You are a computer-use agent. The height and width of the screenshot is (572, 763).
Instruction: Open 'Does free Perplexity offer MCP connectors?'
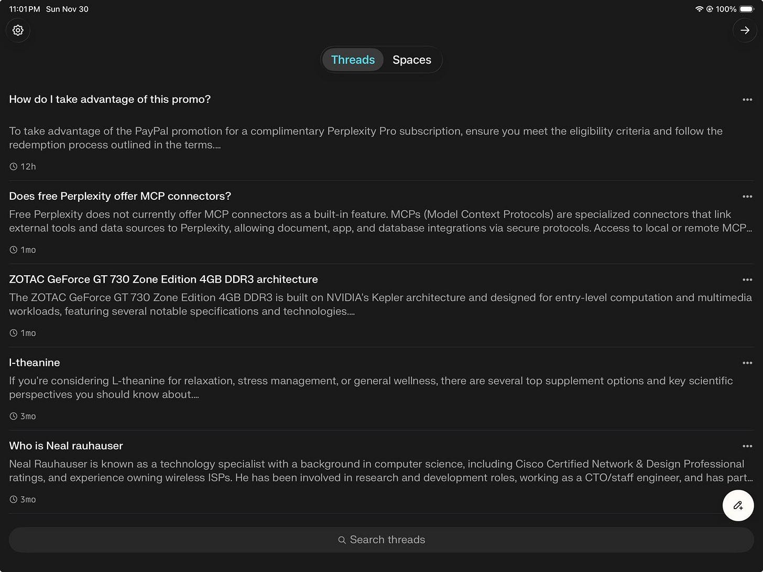point(120,196)
